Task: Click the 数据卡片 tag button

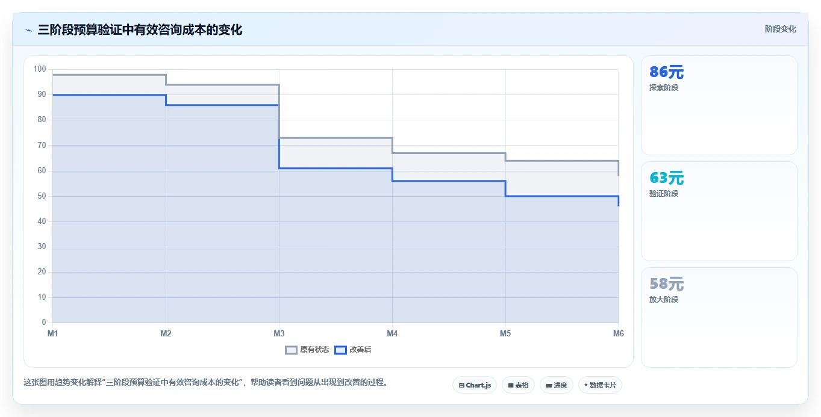Action: [x=600, y=385]
